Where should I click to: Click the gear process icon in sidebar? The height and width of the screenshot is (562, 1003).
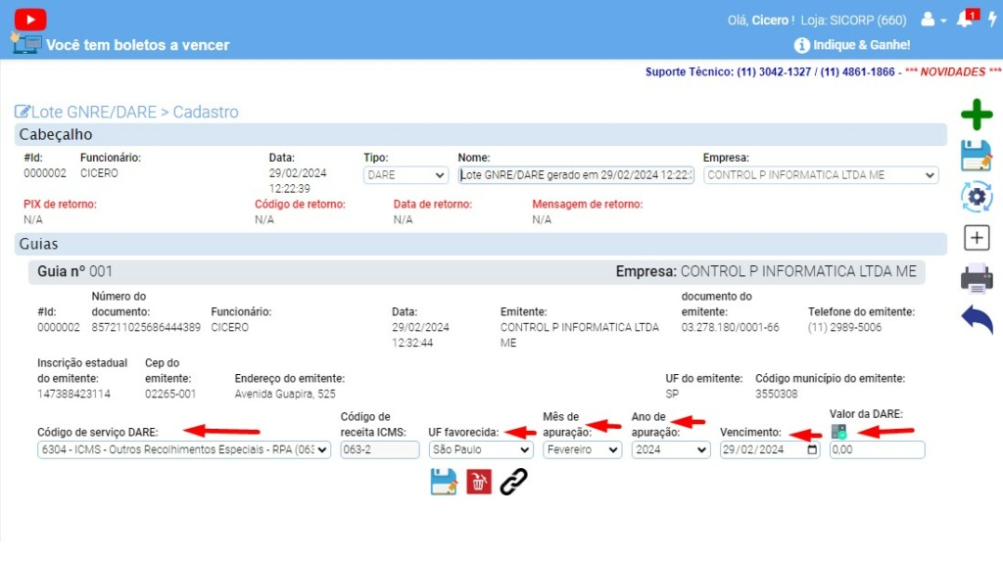[977, 197]
